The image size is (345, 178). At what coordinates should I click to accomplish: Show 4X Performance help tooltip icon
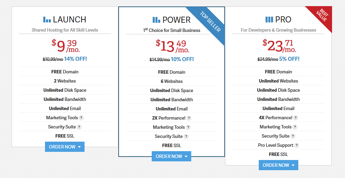pos(296,118)
